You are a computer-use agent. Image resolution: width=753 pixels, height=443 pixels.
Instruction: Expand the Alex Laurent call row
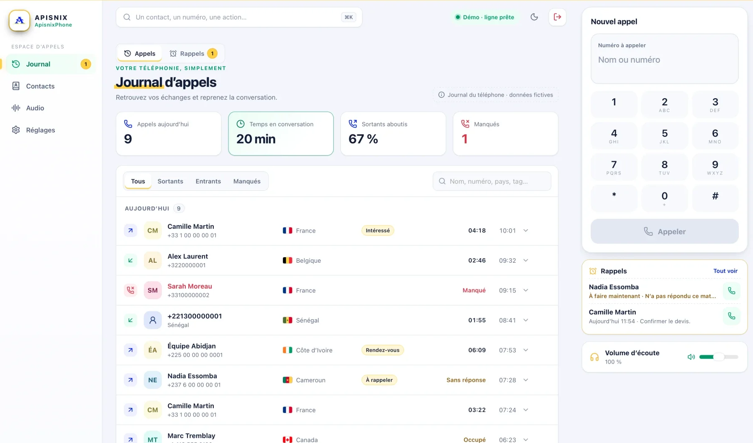pos(526,261)
